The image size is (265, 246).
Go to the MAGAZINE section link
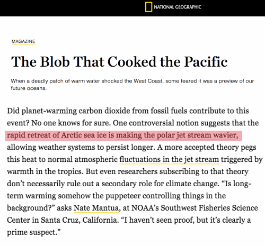pos(23,41)
